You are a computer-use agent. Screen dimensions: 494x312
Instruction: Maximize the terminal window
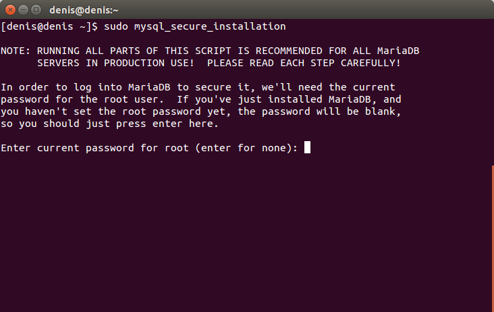36,9
